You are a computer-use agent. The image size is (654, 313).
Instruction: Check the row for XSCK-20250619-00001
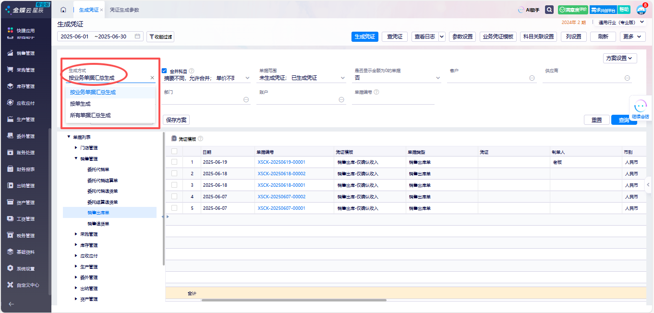(174, 162)
